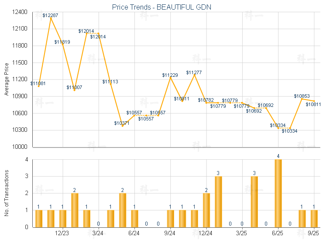Click the tallest bar with 4 transactions

click(x=278, y=193)
